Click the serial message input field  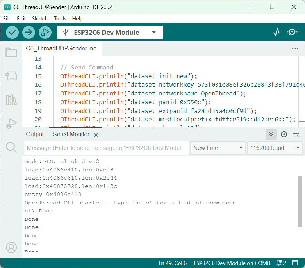click(106, 148)
